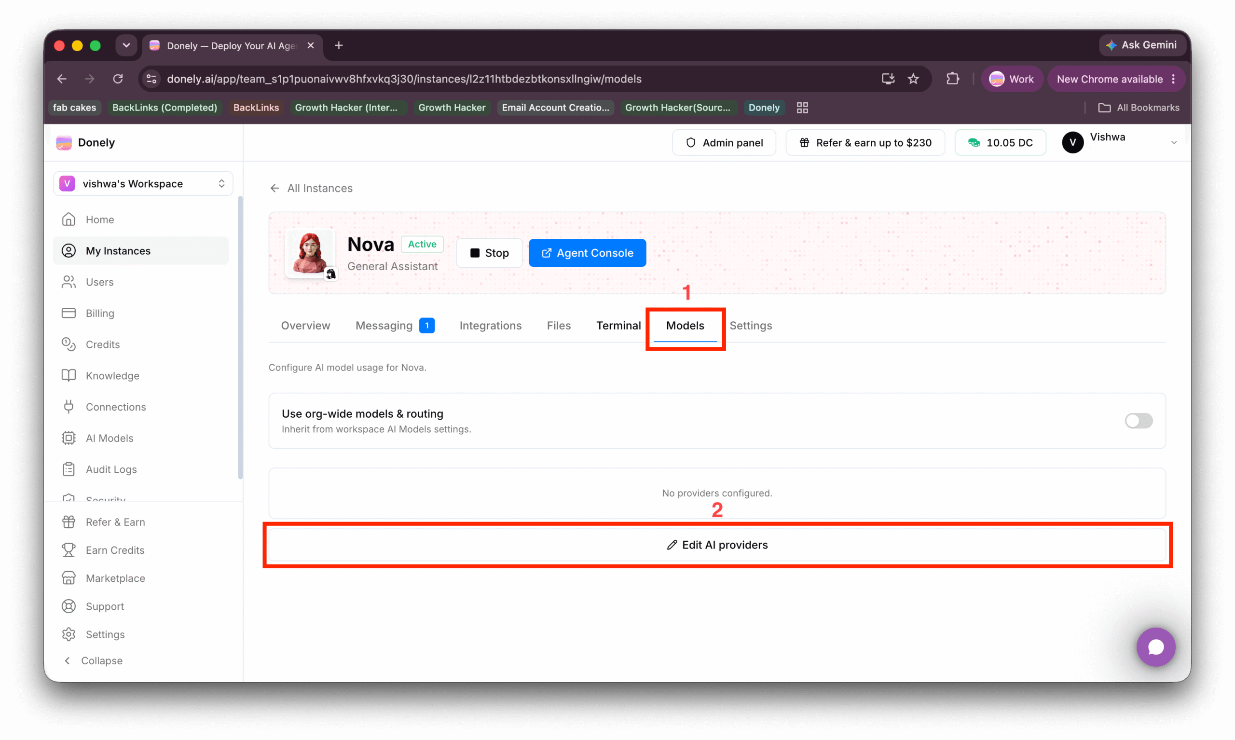Open the tab search dropdown arrow
Screen dimensions: 1235x740
tap(126, 45)
